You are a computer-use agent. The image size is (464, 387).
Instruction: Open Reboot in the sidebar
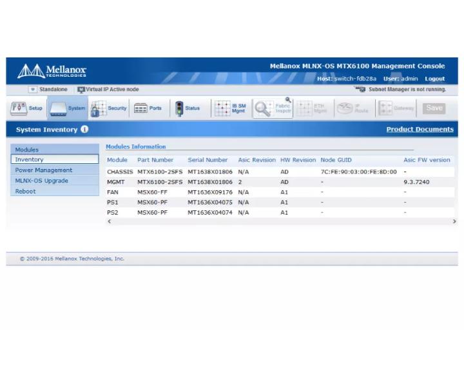coord(55,192)
